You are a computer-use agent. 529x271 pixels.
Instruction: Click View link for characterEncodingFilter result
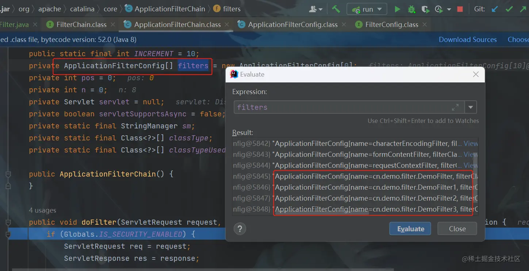[471, 143]
